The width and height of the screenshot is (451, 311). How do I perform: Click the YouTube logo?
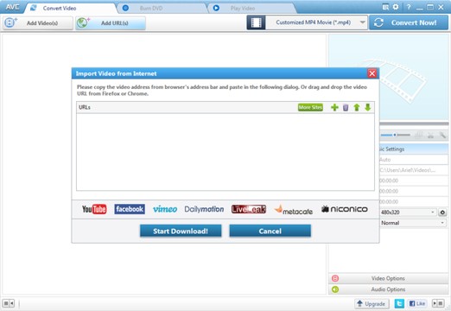coord(94,209)
